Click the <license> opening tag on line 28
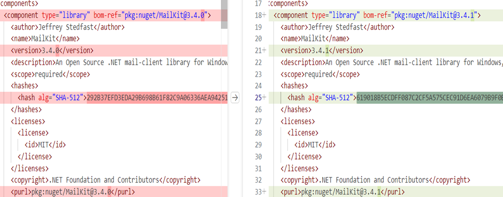The image size is (503, 197). [x=303, y=133]
